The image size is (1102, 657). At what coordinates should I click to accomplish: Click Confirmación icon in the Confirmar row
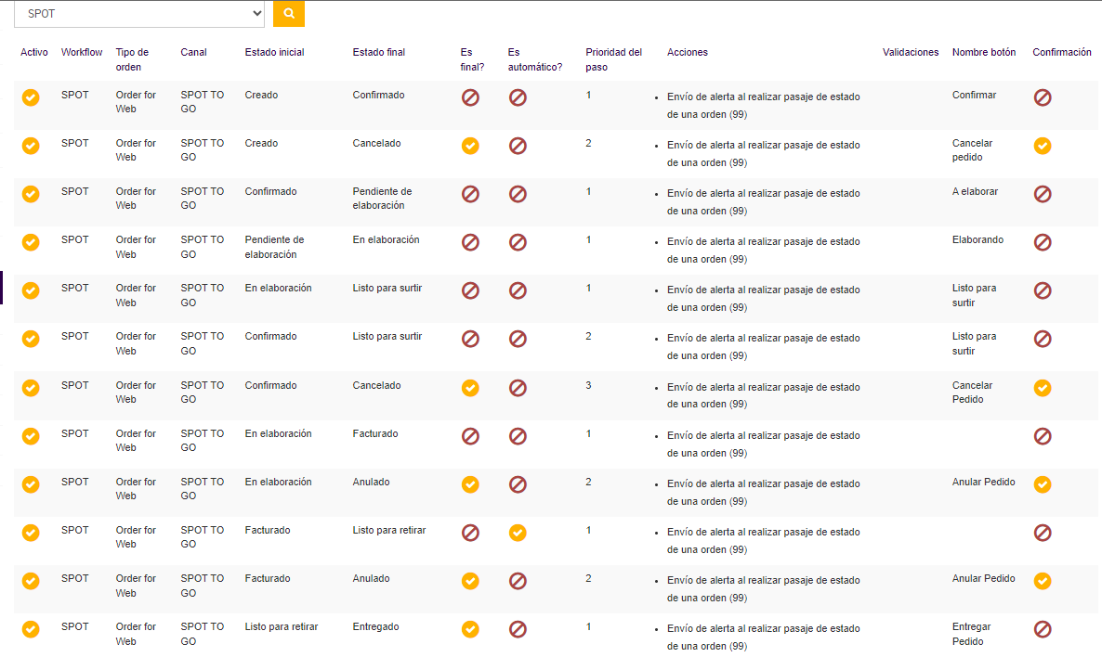click(1043, 97)
